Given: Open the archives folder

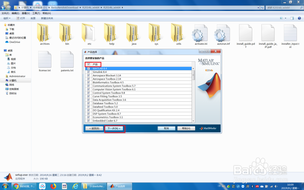Looking at the screenshot, I should click(45, 34).
